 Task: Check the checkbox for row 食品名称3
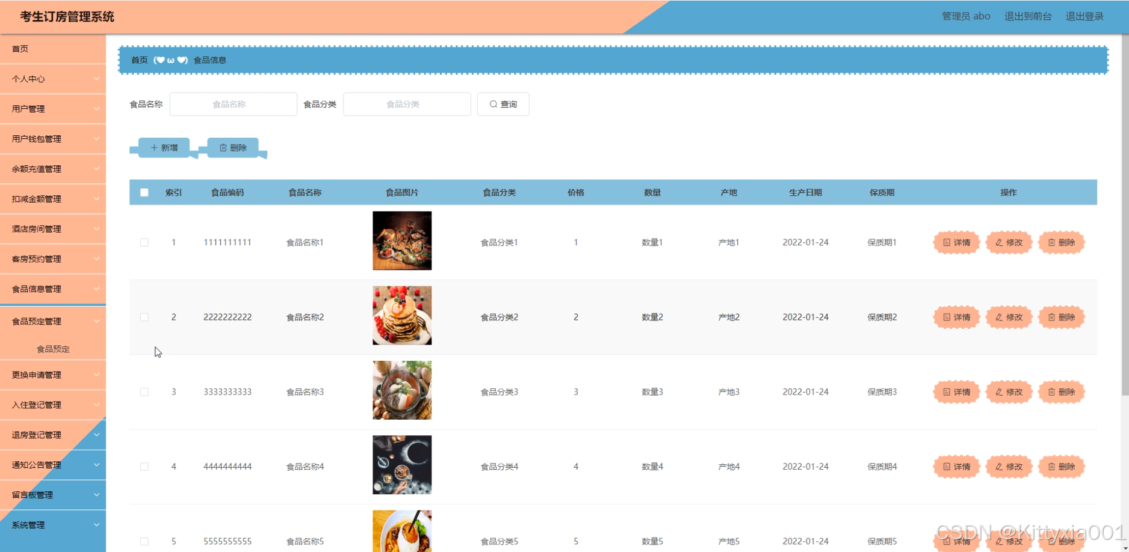(144, 391)
